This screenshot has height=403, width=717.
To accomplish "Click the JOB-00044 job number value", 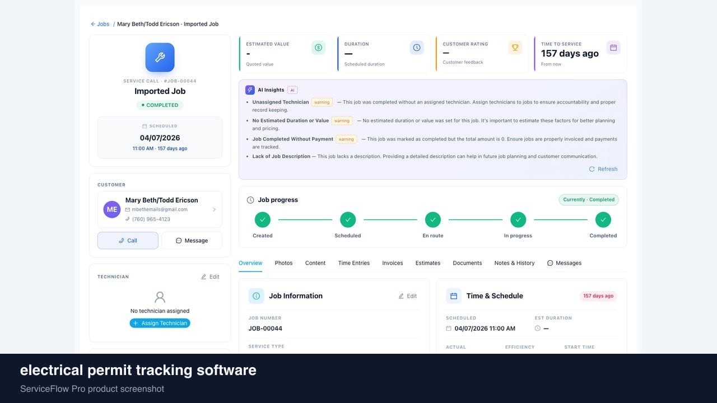I will coord(266,329).
